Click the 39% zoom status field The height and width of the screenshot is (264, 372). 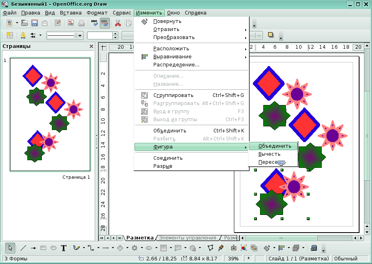(x=233, y=258)
